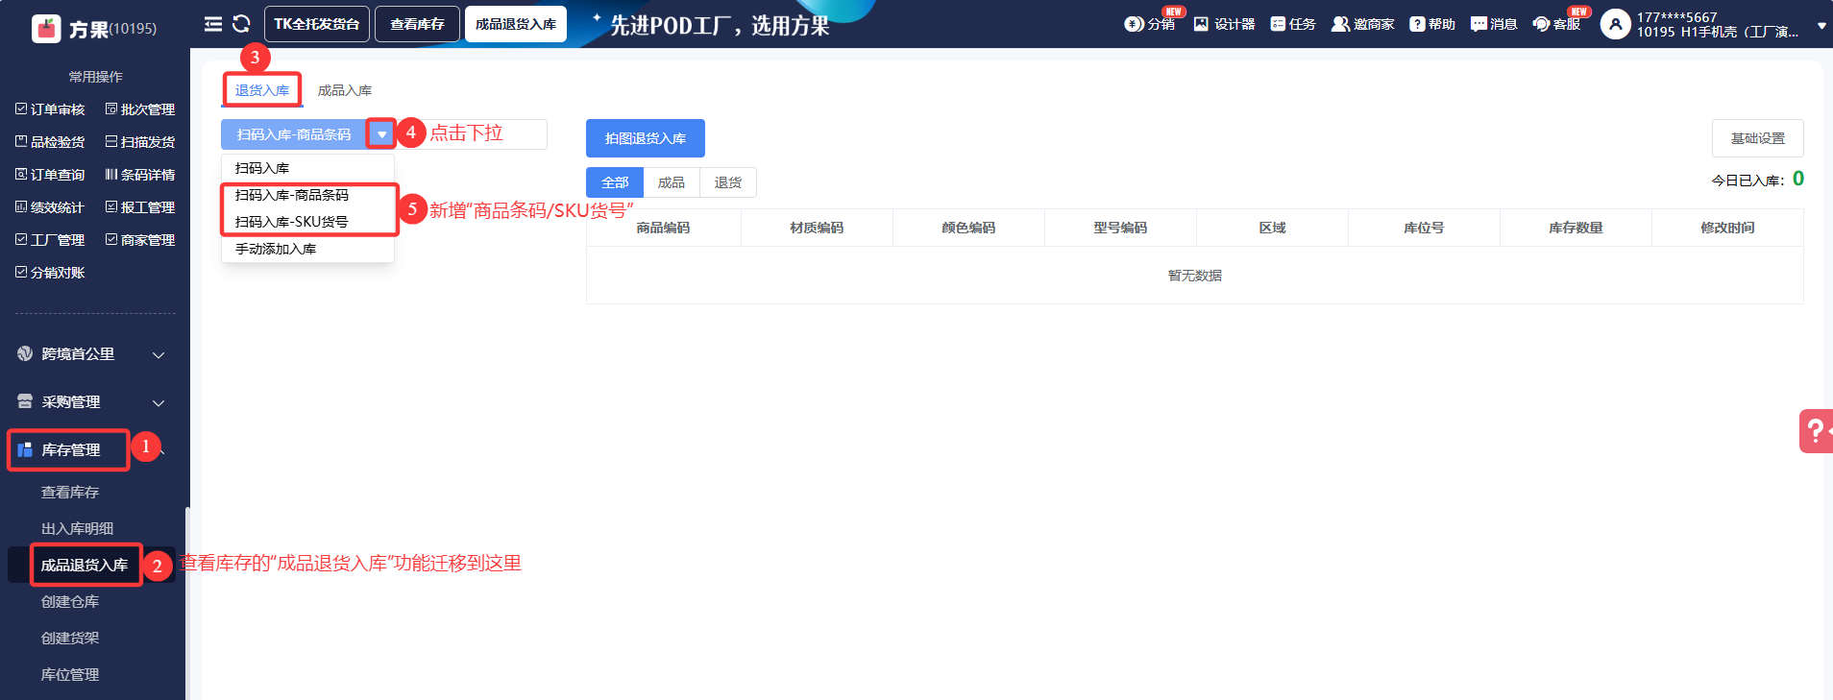1833x700 pixels.
Task: Collapse the sidebar with the hamburger icon
Action: click(213, 24)
